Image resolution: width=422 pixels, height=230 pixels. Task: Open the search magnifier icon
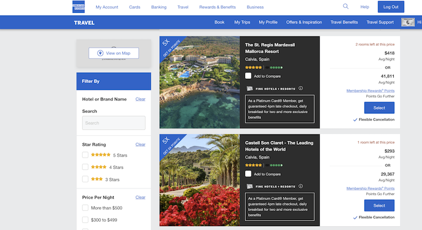[x=345, y=6]
